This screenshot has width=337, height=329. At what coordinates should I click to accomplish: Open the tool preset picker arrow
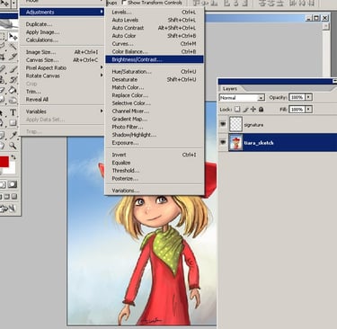tap(13, 4)
